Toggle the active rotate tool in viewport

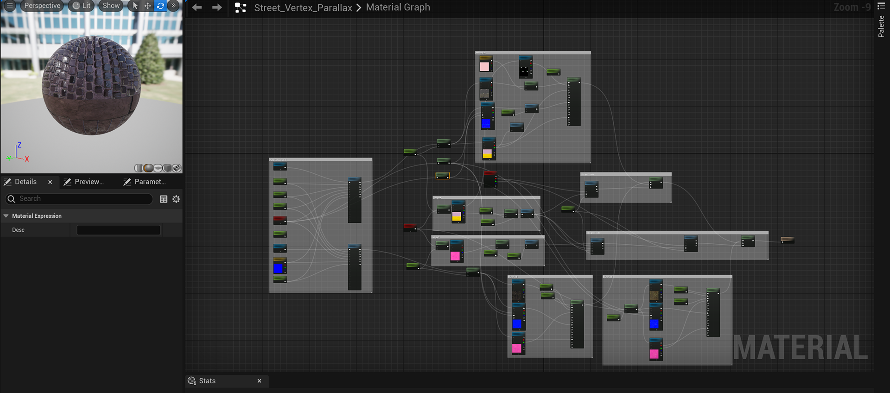[160, 6]
